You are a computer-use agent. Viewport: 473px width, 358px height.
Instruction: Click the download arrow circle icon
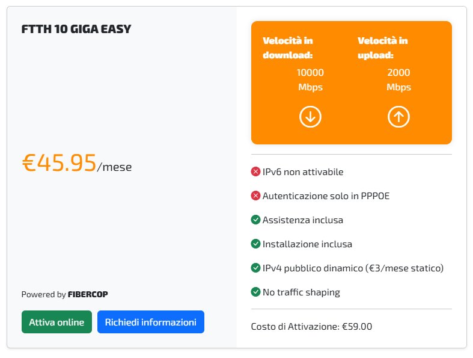tap(310, 117)
